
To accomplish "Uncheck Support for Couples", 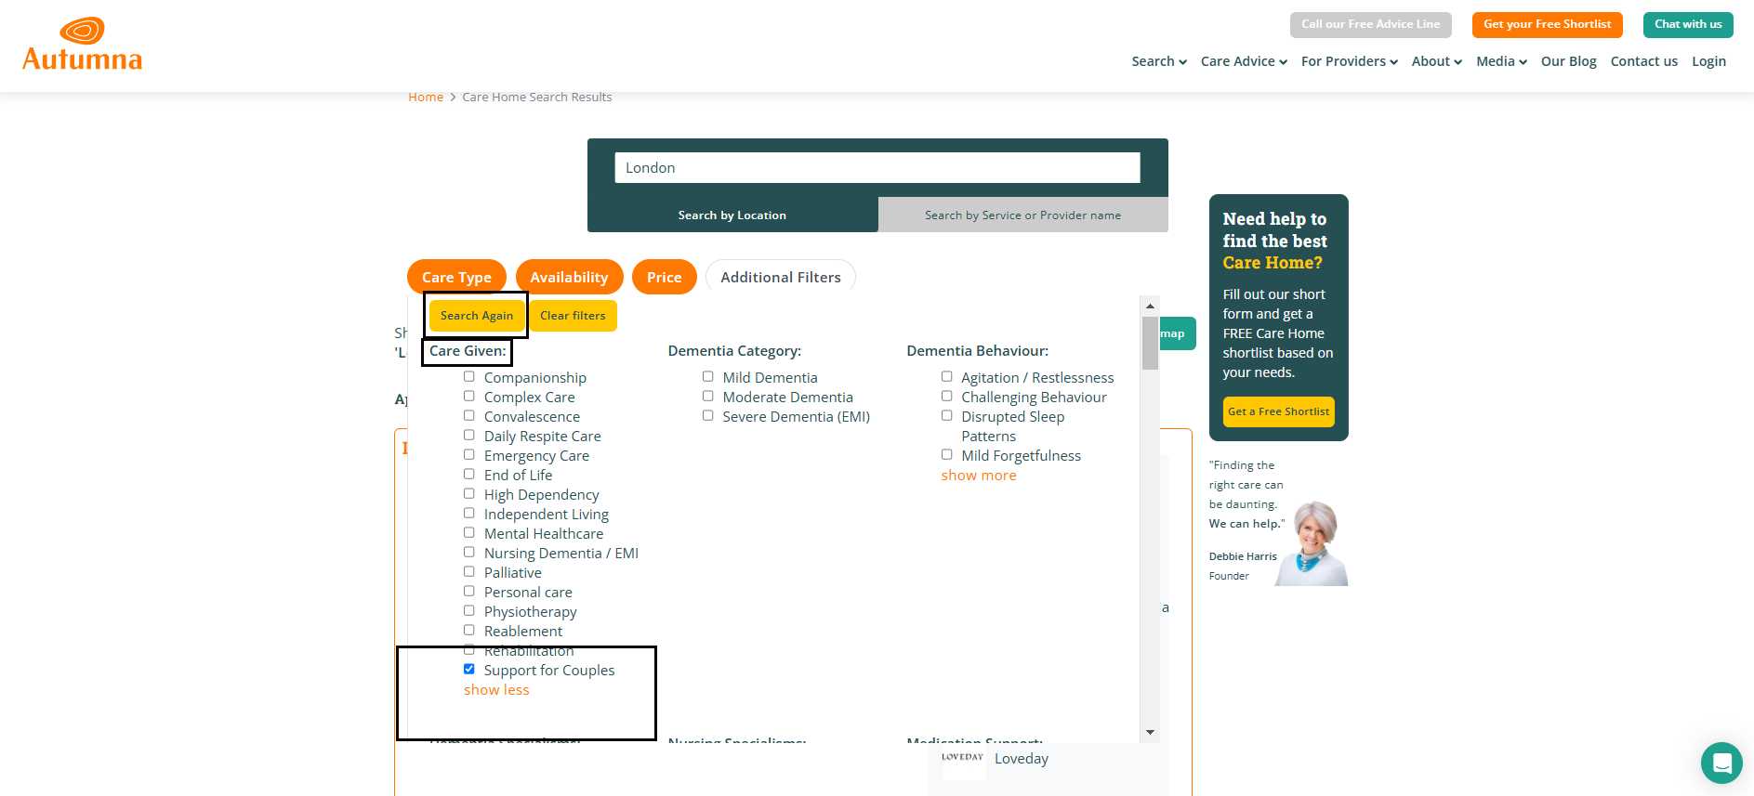I will [469, 670].
